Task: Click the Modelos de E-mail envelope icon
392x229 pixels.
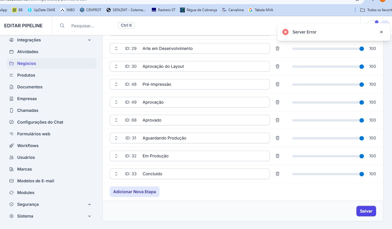Action: pos(11,181)
